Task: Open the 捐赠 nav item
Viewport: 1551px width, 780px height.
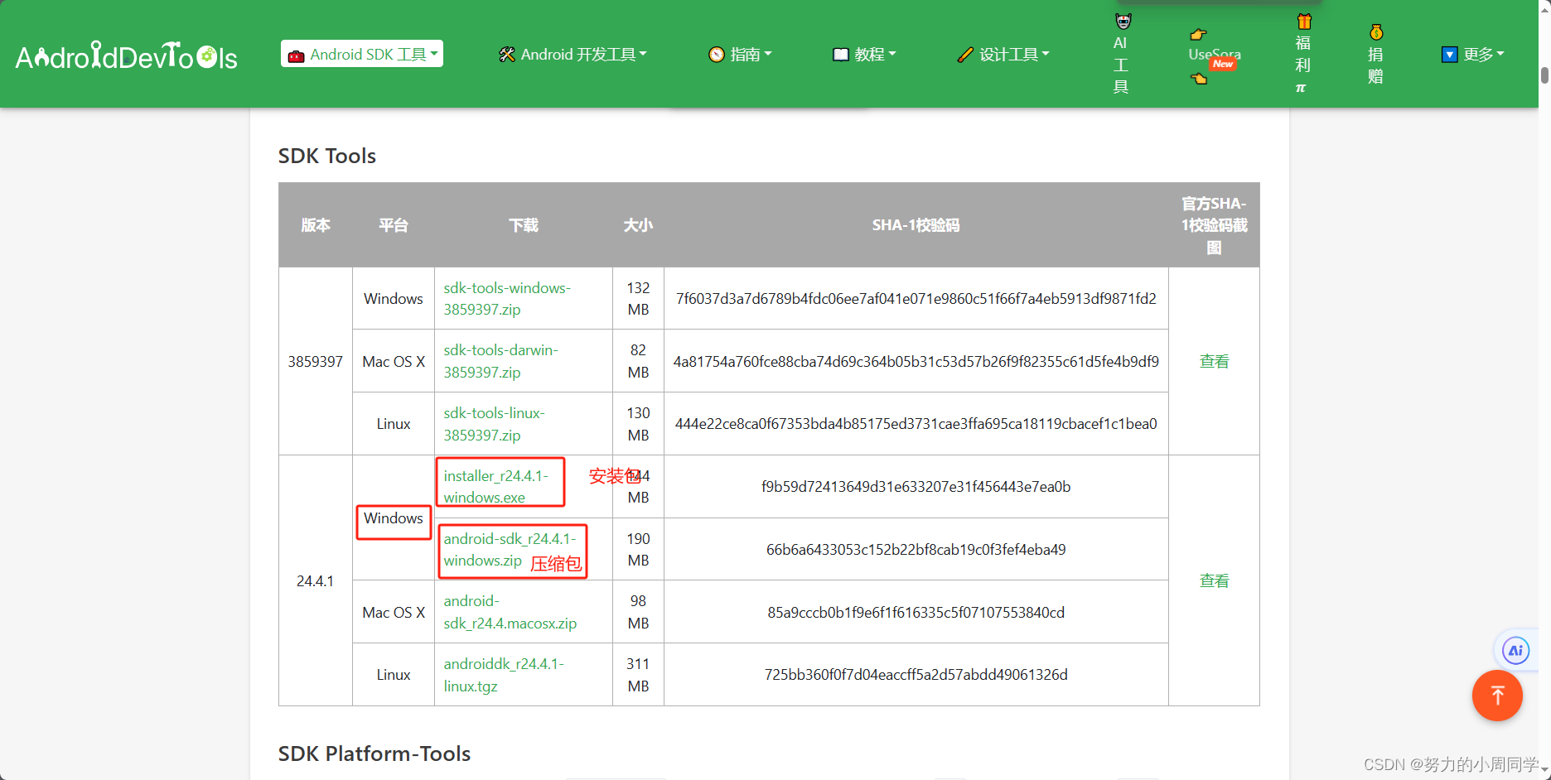Action: click(1375, 54)
